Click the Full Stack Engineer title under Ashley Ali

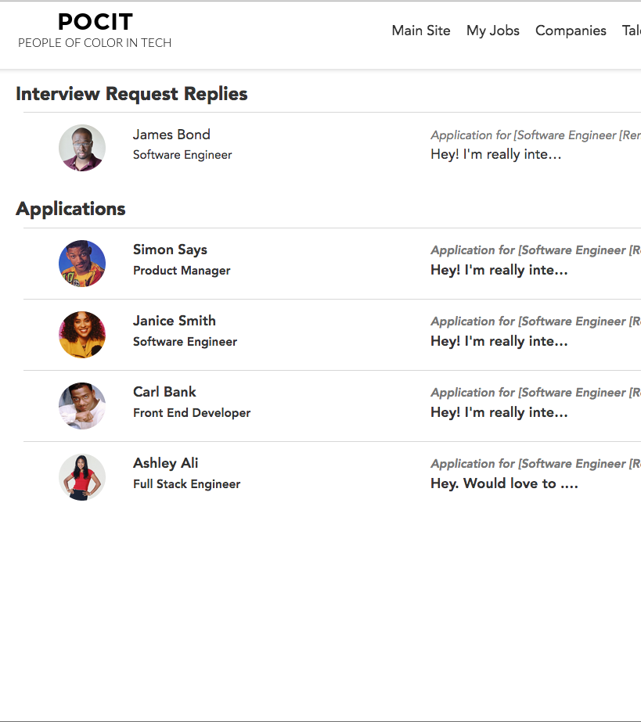point(186,484)
